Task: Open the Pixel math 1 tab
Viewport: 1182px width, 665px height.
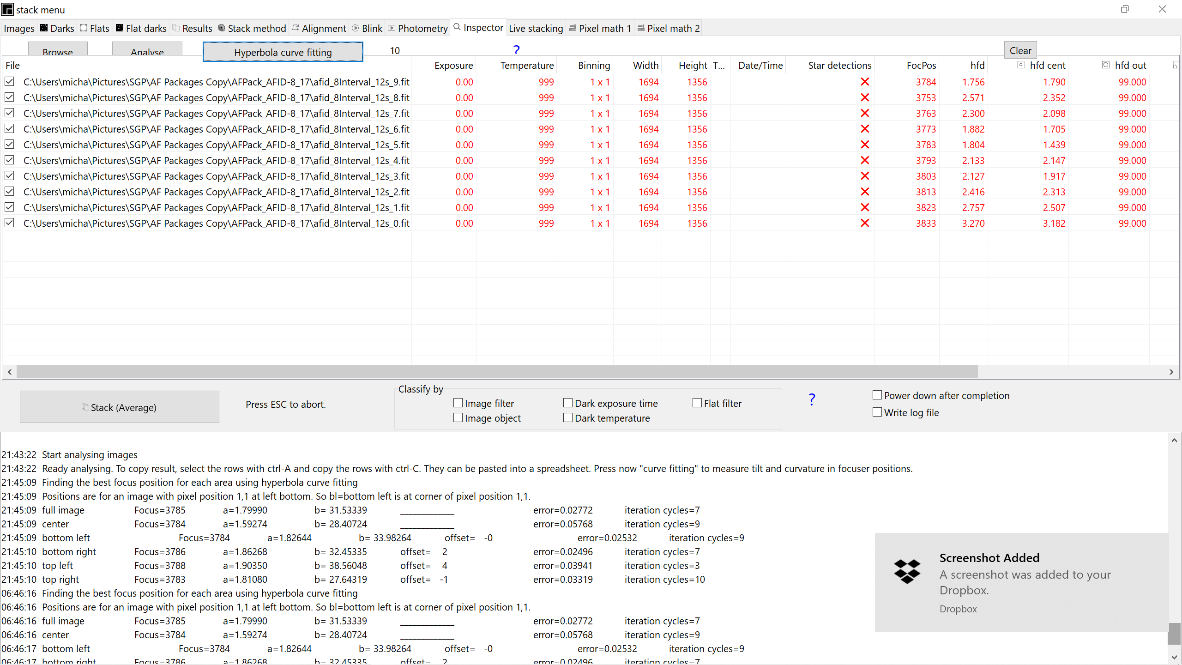Action: pyautogui.click(x=600, y=28)
